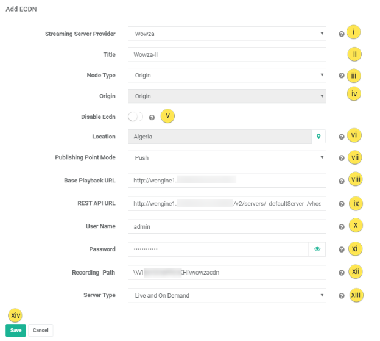Screen dimensions: 380x341
Task: Click help icon beside Streaming Server Provider
Action: tap(340, 34)
